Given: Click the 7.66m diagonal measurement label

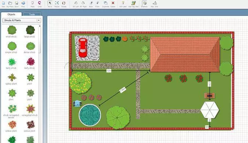Looking at the screenshot, I should [x=123, y=90].
